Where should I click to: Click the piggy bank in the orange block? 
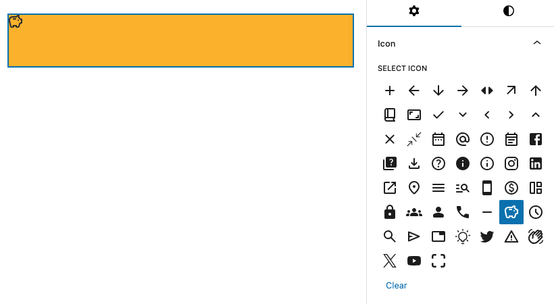pyautogui.click(x=16, y=22)
